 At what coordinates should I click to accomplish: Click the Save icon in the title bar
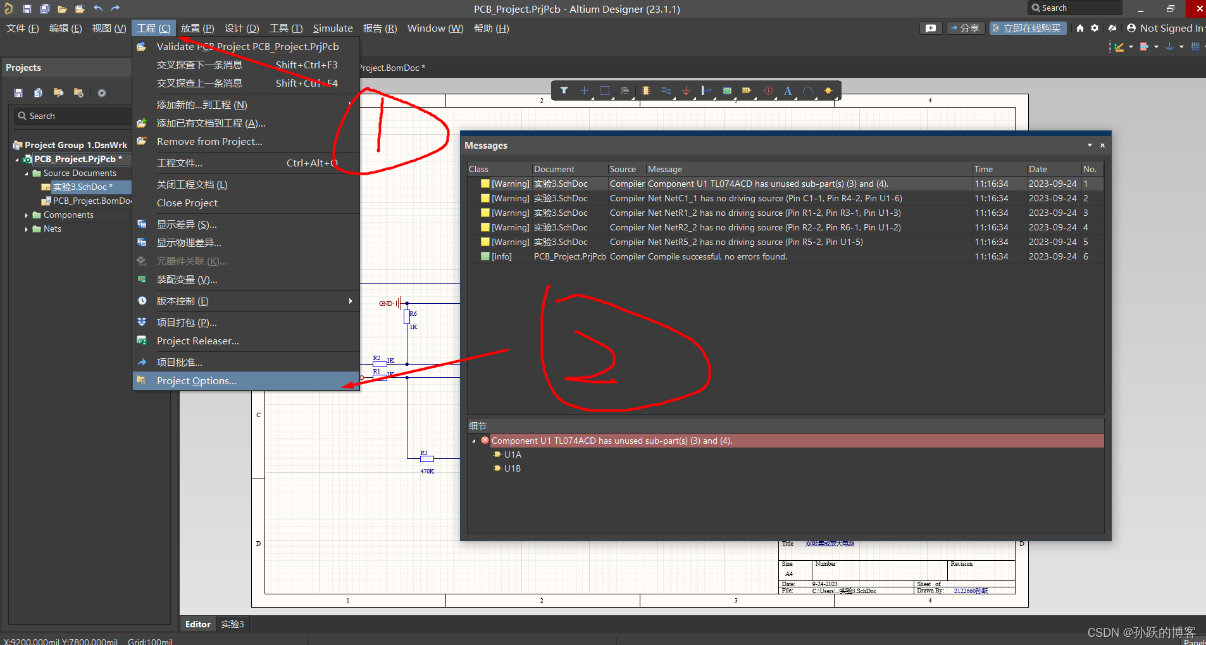click(27, 8)
